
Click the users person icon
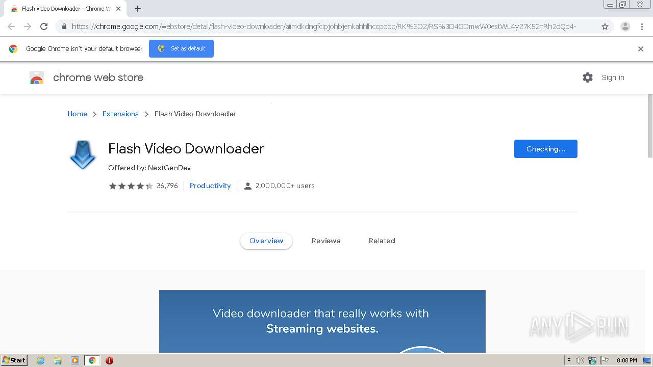coord(248,186)
